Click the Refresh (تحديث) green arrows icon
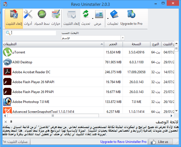Image resolution: width=181 pixels, height=147 pixels. (86, 14)
